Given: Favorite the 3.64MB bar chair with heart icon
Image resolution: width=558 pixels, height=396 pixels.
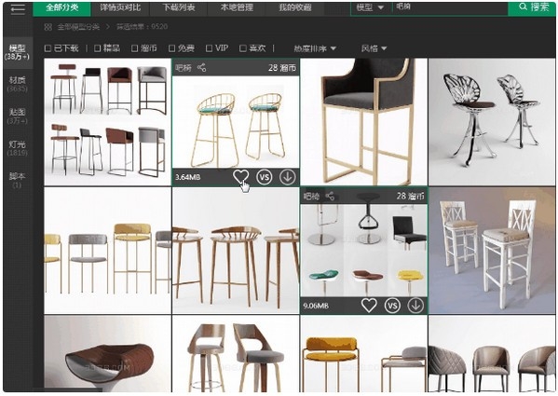Looking at the screenshot, I should [x=240, y=176].
